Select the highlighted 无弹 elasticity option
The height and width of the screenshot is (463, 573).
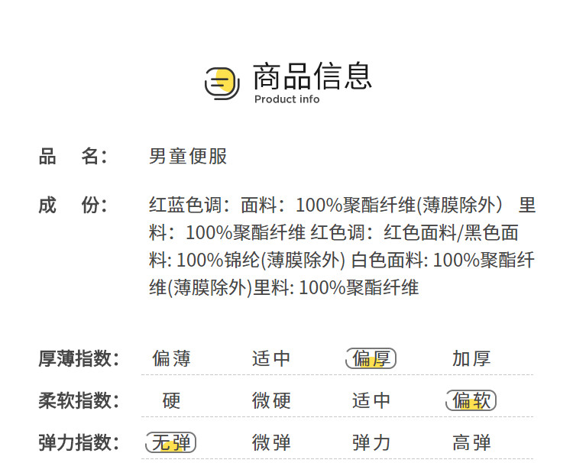(171, 442)
